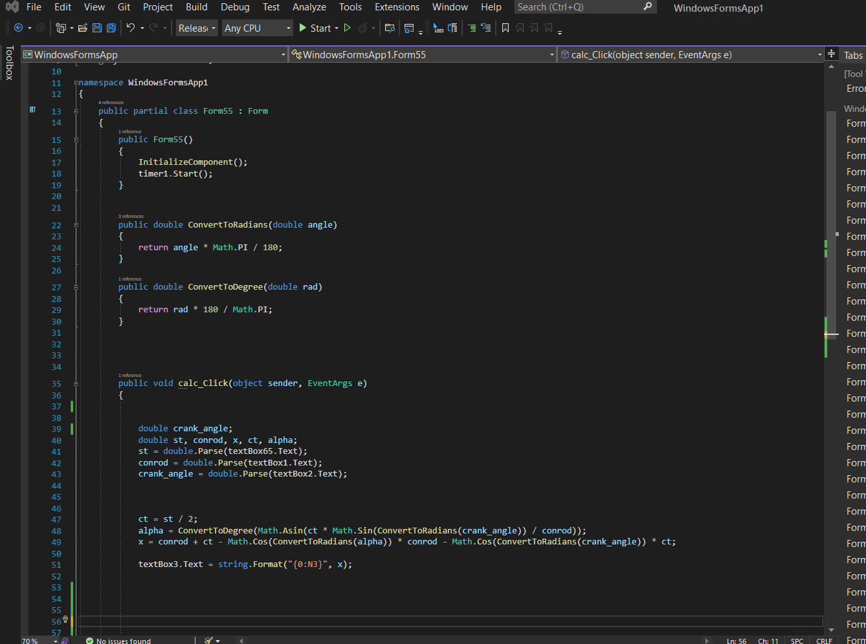866x644 pixels.
Task: Open the Any CPU platform dropdown
Action: click(x=257, y=28)
